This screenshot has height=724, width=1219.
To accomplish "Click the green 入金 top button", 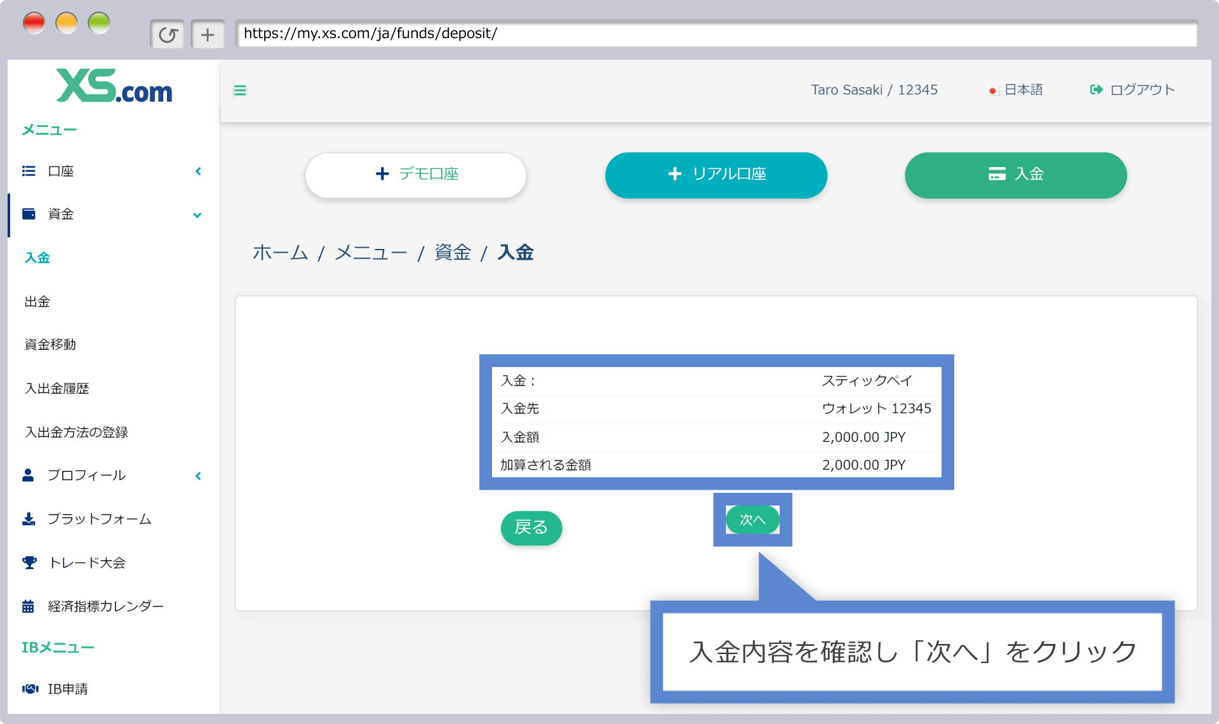I will point(1016,175).
